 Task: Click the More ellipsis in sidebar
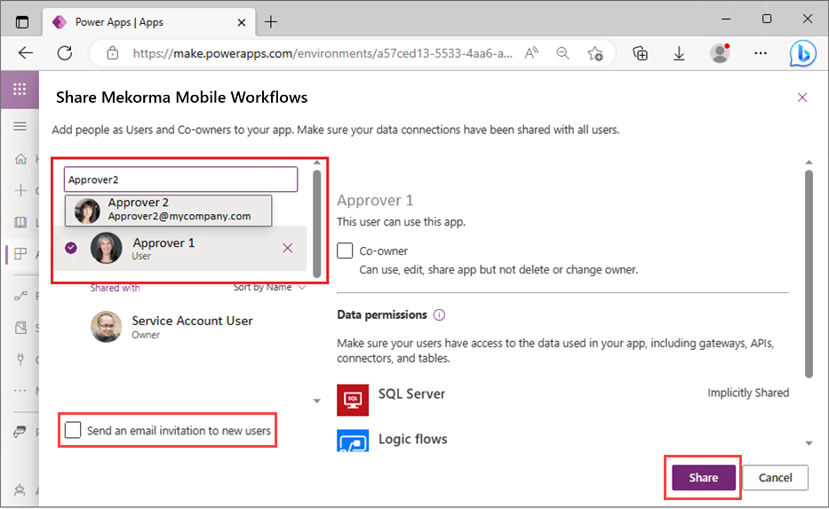click(20, 391)
